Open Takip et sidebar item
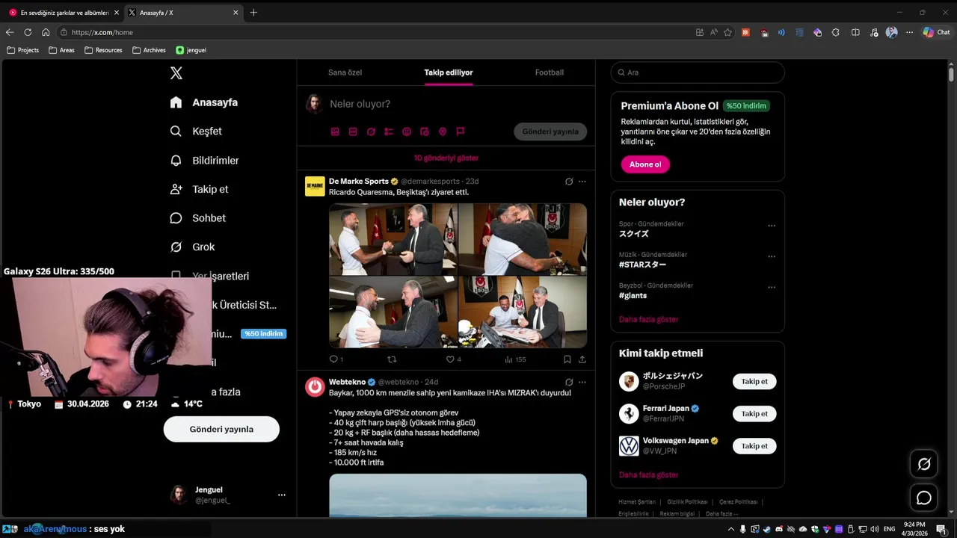 199,190
